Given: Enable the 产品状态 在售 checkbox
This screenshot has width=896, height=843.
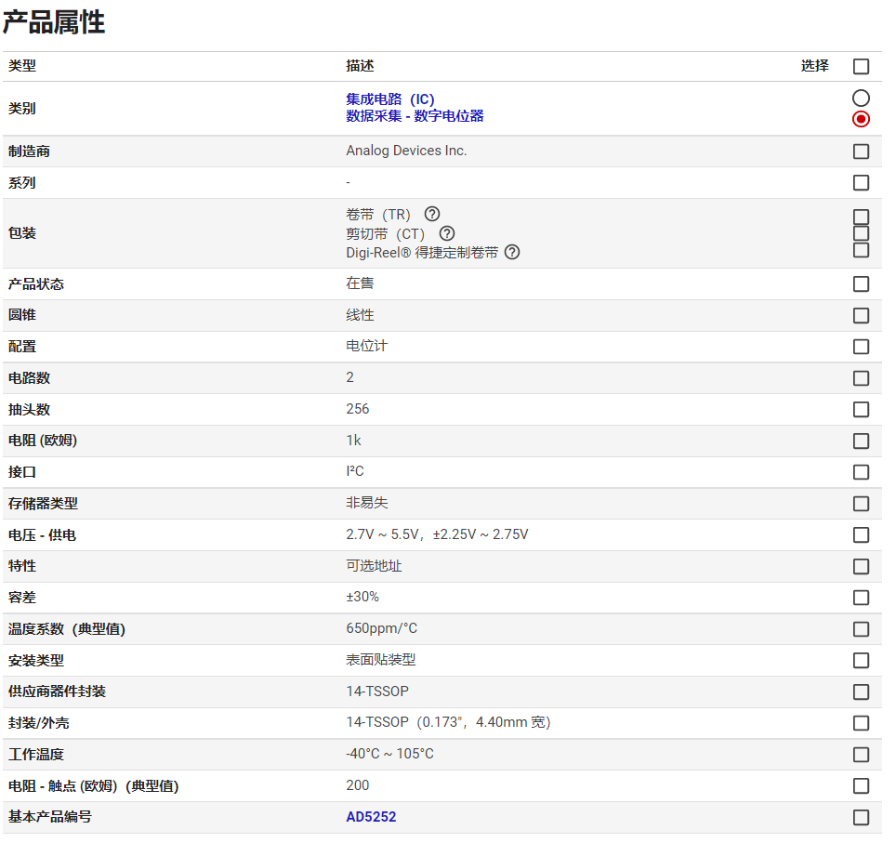Looking at the screenshot, I should point(861,284).
